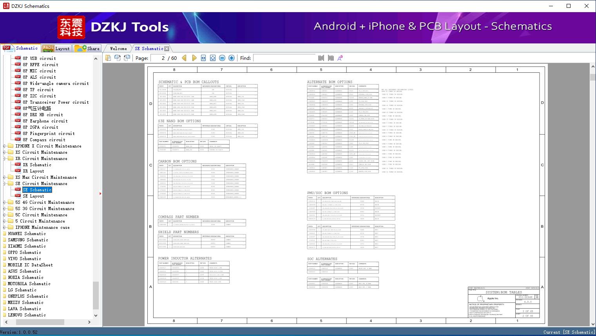Open SE Layout item
The image size is (596, 336).
click(33, 196)
